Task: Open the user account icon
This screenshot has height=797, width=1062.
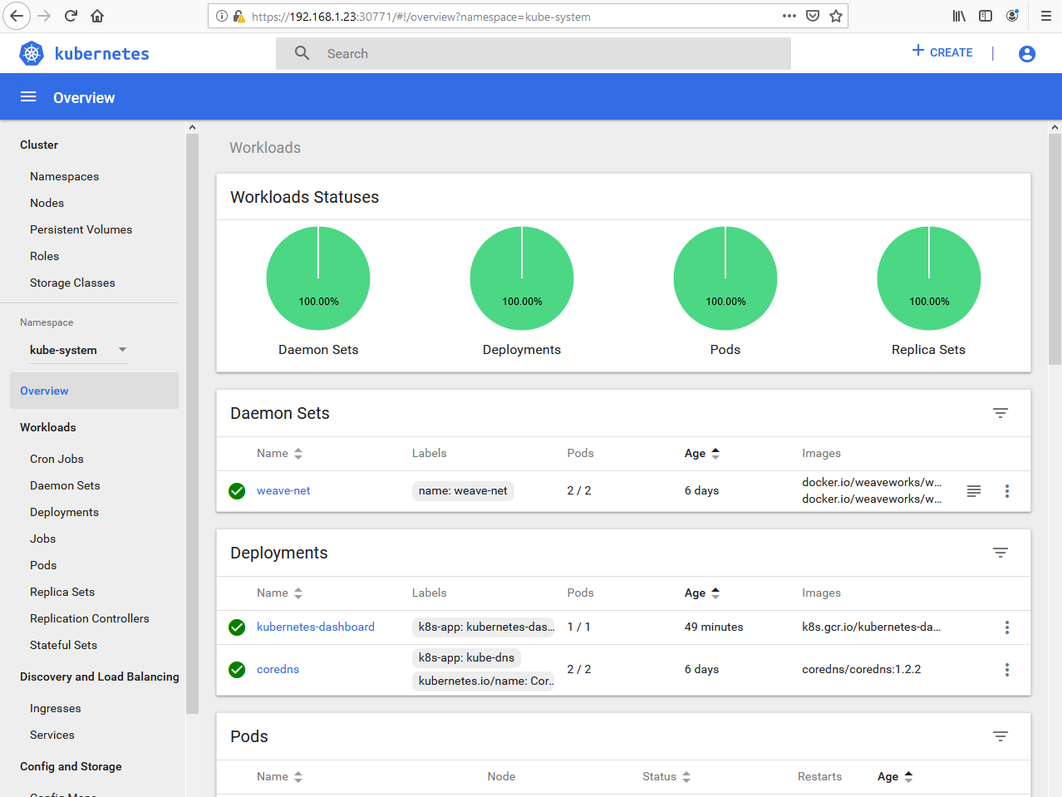Action: pyautogui.click(x=1027, y=53)
